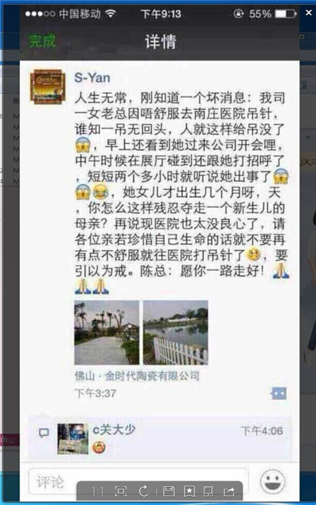Open the second photo with white fence
Screen dimensions: 316x505
click(x=175, y=332)
